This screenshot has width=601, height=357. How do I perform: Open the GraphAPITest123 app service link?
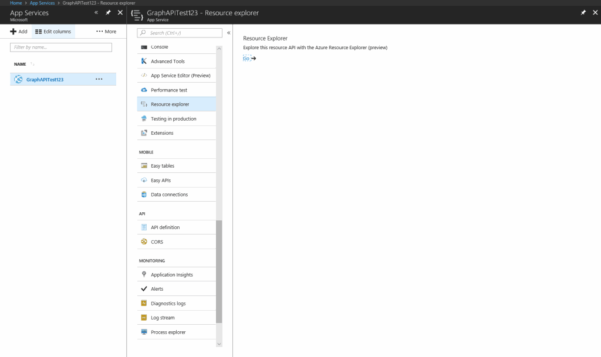(x=45, y=80)
